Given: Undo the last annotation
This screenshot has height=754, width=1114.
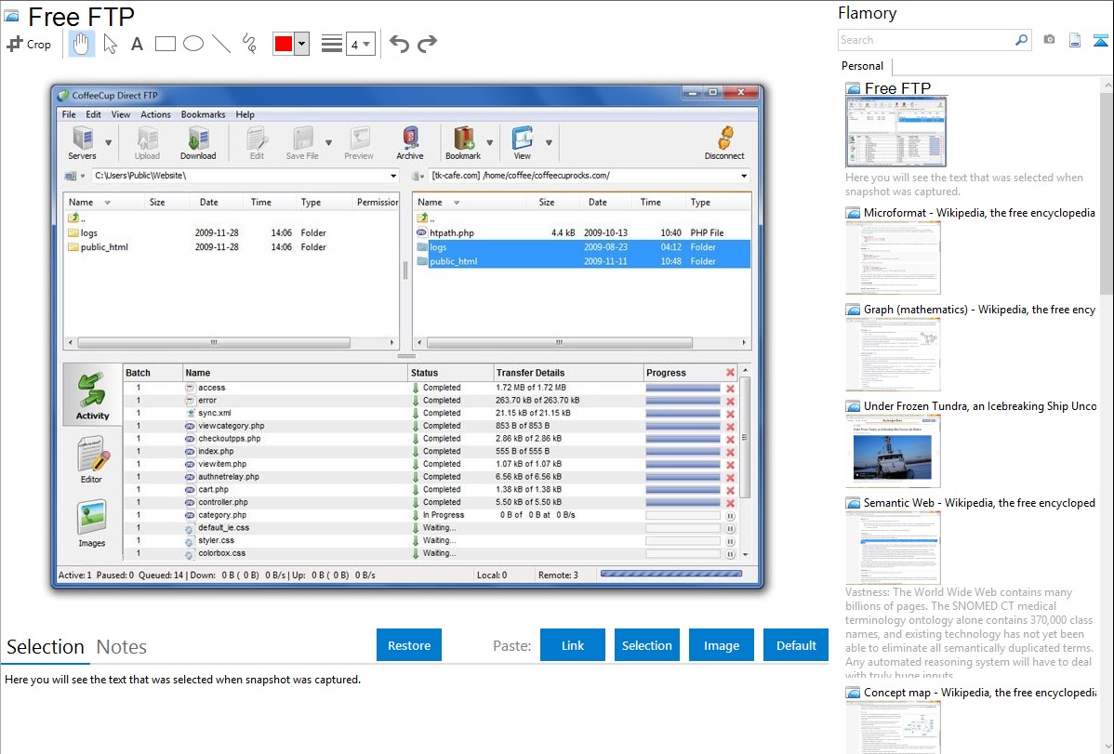Looking at the screenshot, I should [x=399, y=44].
